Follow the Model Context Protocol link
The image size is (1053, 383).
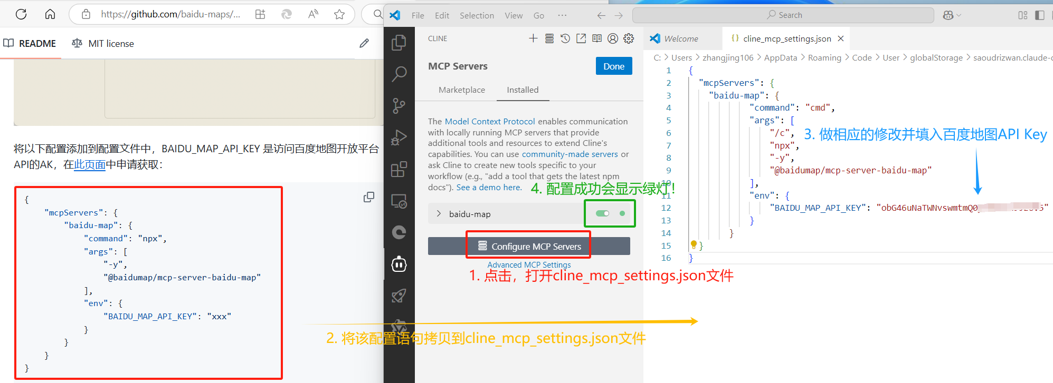pyautogui.click(x=490, y=121)
